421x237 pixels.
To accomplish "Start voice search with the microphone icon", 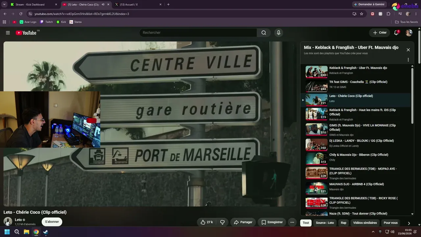I will pos(279,33).
